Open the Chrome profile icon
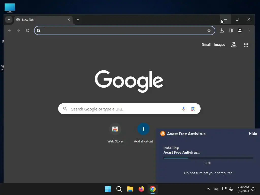This screenshot has width=260, height=195. pos(240,30)
